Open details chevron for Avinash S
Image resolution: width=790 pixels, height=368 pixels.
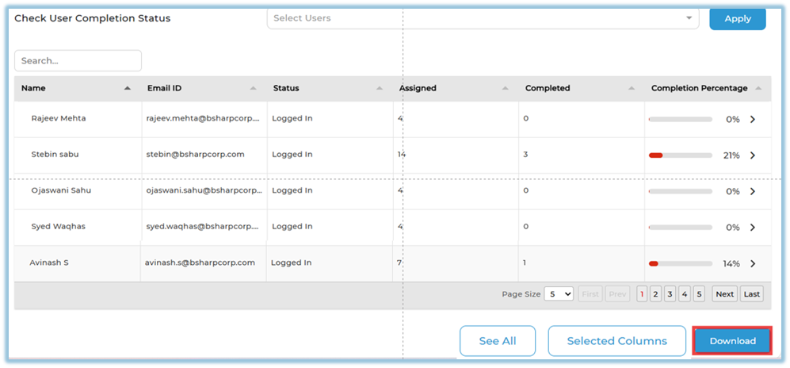click(753, 264)
